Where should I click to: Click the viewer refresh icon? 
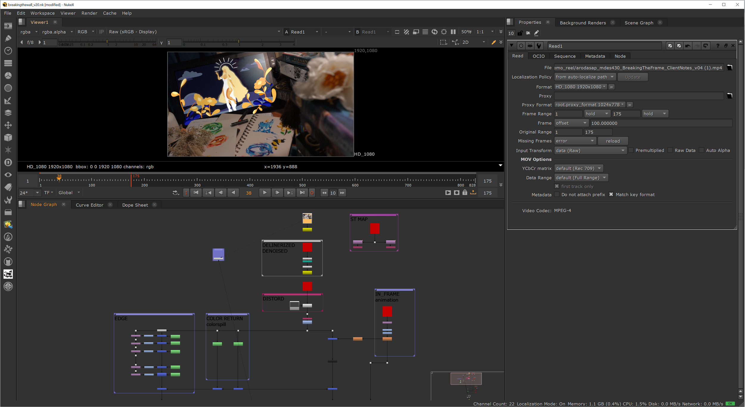[x=434, y=32]
